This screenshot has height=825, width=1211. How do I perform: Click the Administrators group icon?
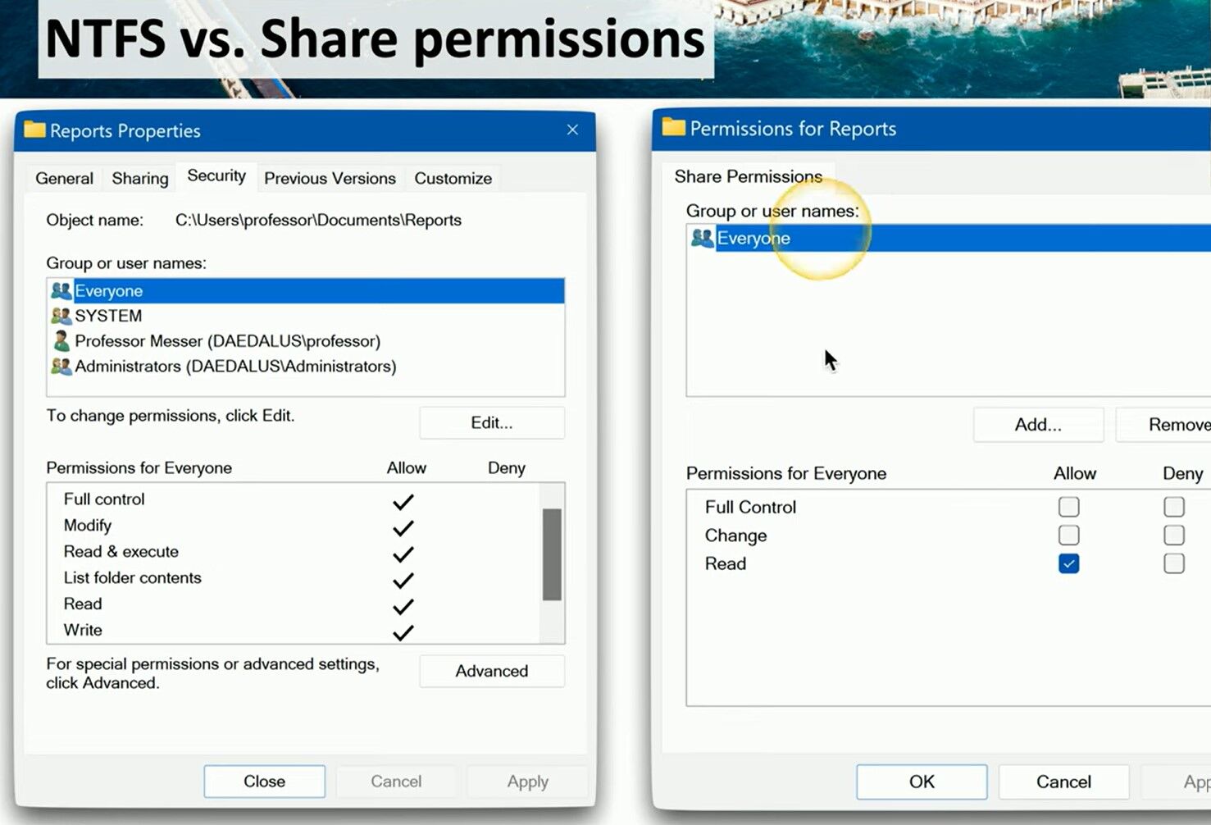61,367
